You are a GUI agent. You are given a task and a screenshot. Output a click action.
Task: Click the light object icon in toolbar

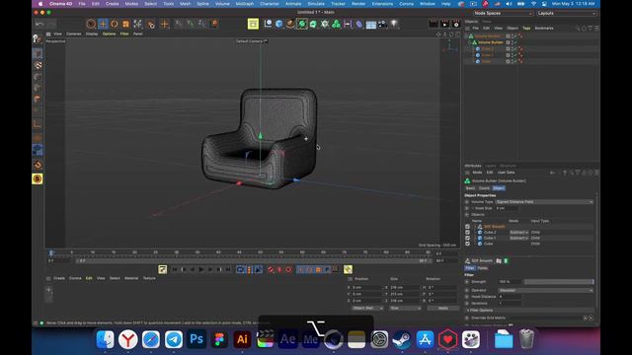point(394,24)
